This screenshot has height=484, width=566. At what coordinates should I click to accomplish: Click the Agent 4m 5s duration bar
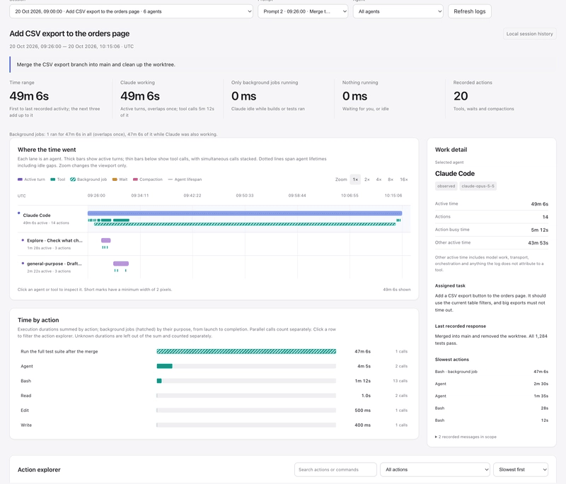165,366
